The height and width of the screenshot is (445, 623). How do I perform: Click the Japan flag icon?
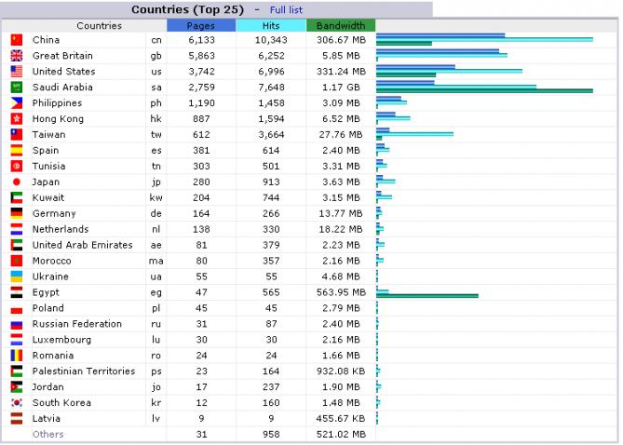tap(16, 182)
